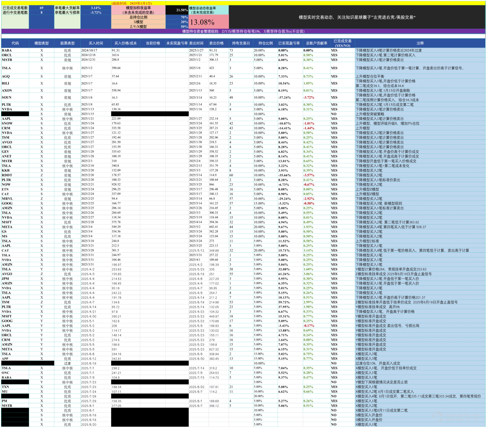Screen dimensions: 487x428
Task: Select the 买入时间 column header
Action: coord(96,43)
